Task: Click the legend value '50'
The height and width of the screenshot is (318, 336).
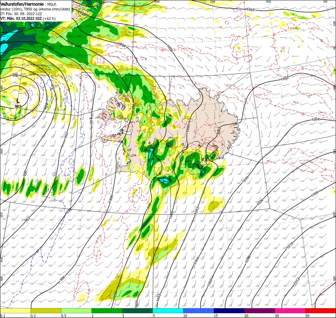Action: pos(307,316)
